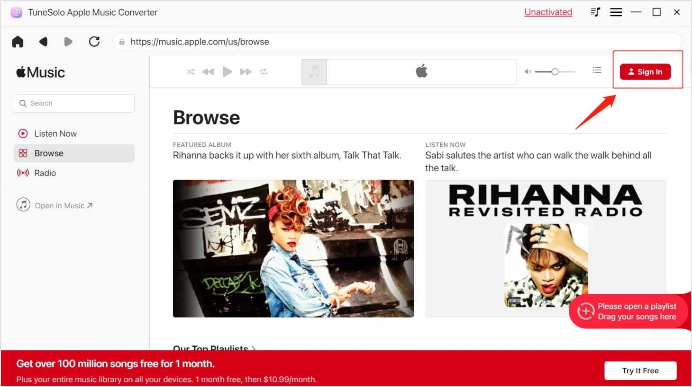Image resolution: width=692 pixels, height=387 pixels.
Task: Click the TuneSolo app logo icon
Action: [x=17, y=12]
